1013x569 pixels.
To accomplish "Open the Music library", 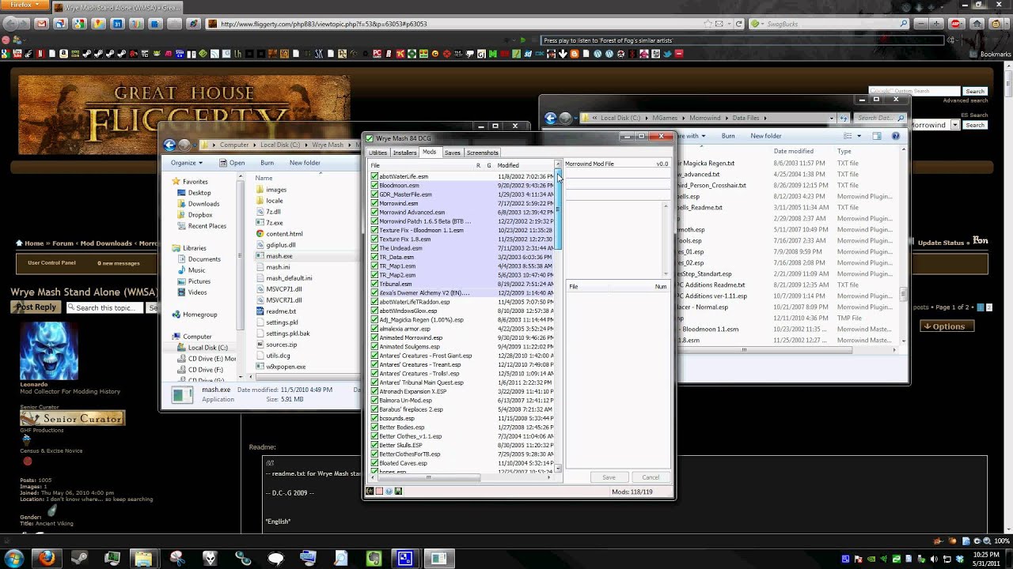I will tap(196, 270).
